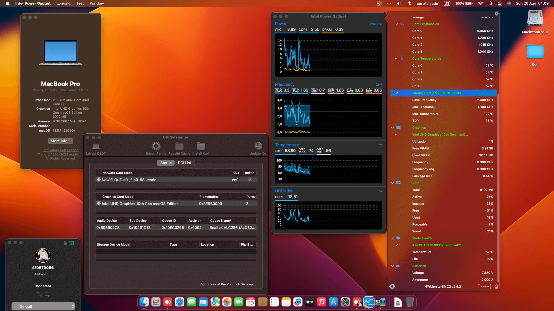
Task: Switch to the PCI List tab
Action: click(x=184, y=163)
